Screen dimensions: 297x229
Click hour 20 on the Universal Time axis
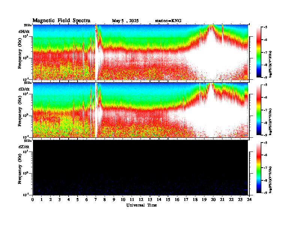[213, 199]
